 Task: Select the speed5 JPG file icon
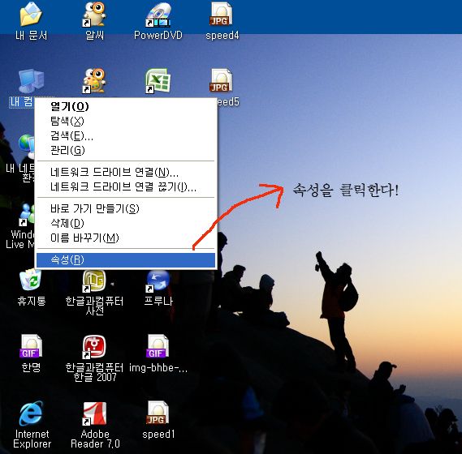(222, 80)
